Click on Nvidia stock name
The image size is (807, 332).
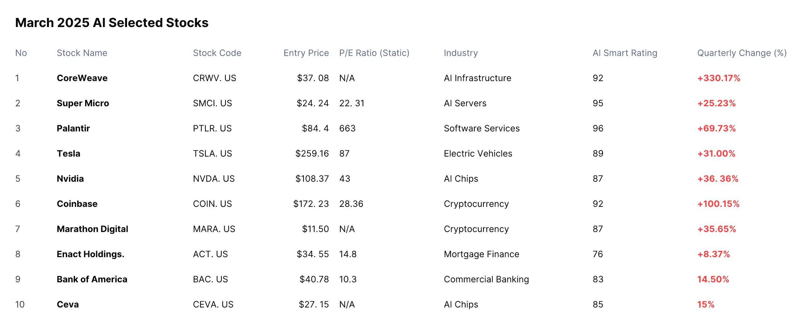coord(70,179)
